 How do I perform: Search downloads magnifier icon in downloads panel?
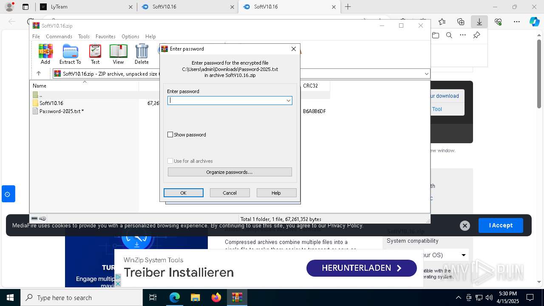[449, 35]
